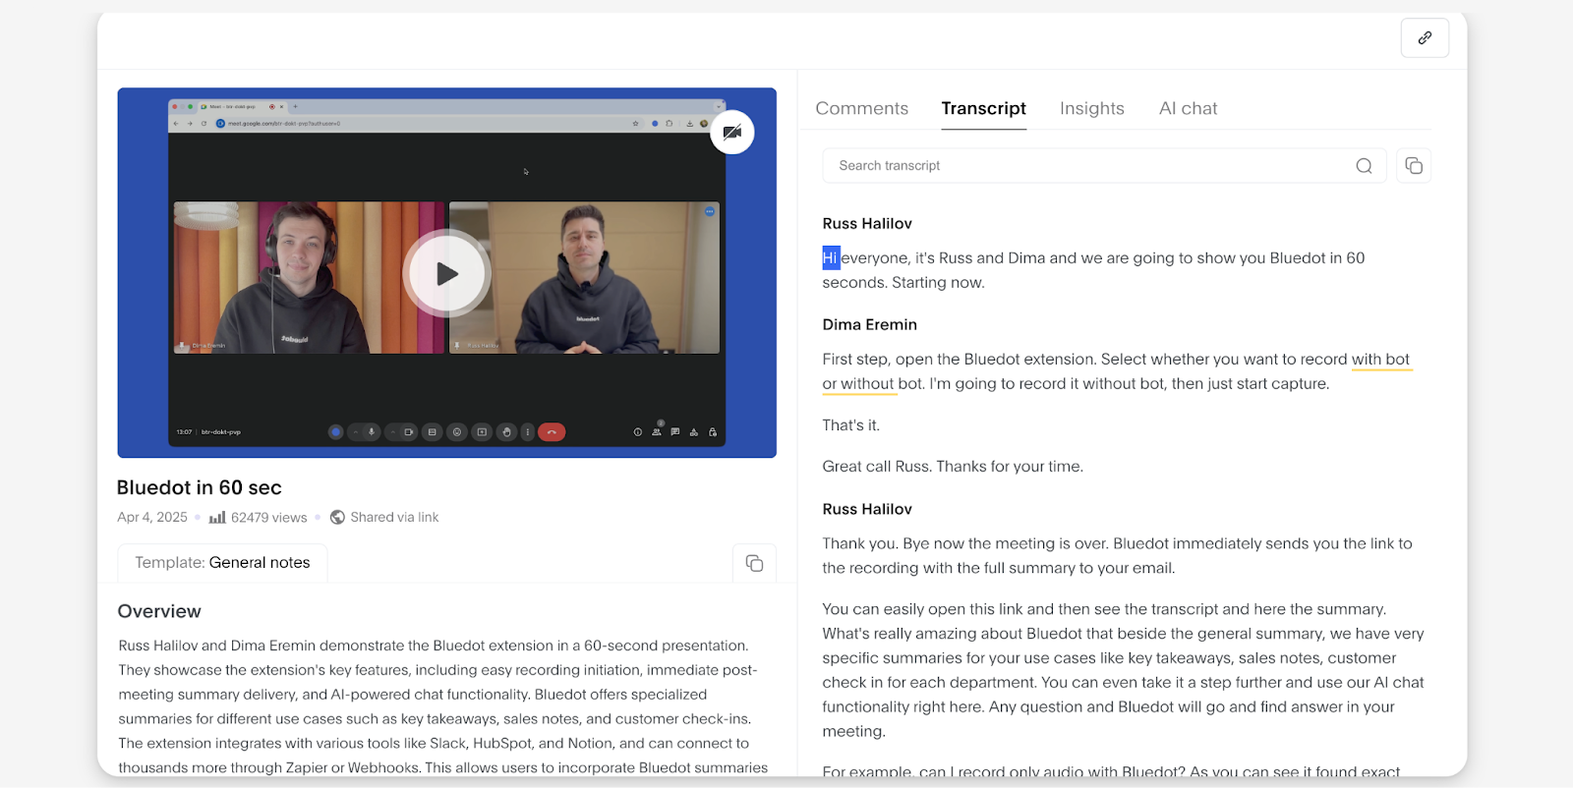Copy the share link with the chain icon
The image size is (1573, 788).
[x=1425, y=38]
